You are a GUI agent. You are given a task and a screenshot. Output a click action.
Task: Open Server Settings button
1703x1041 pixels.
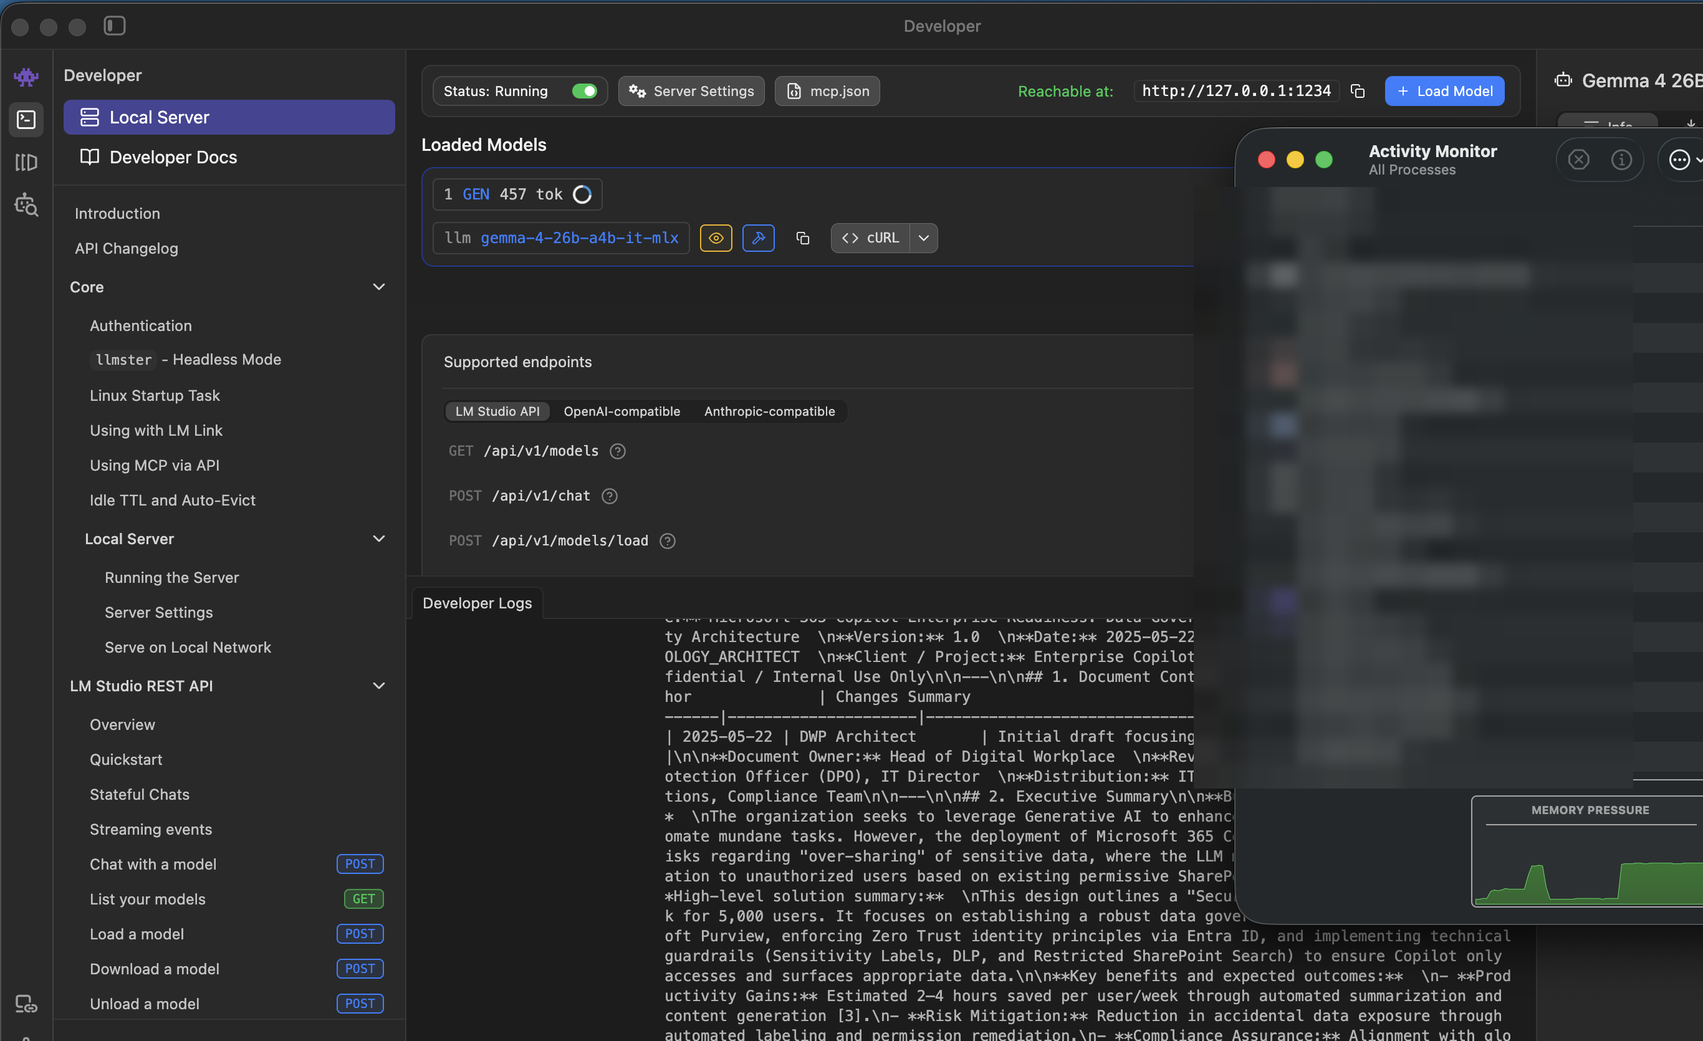tap(691, 91)
